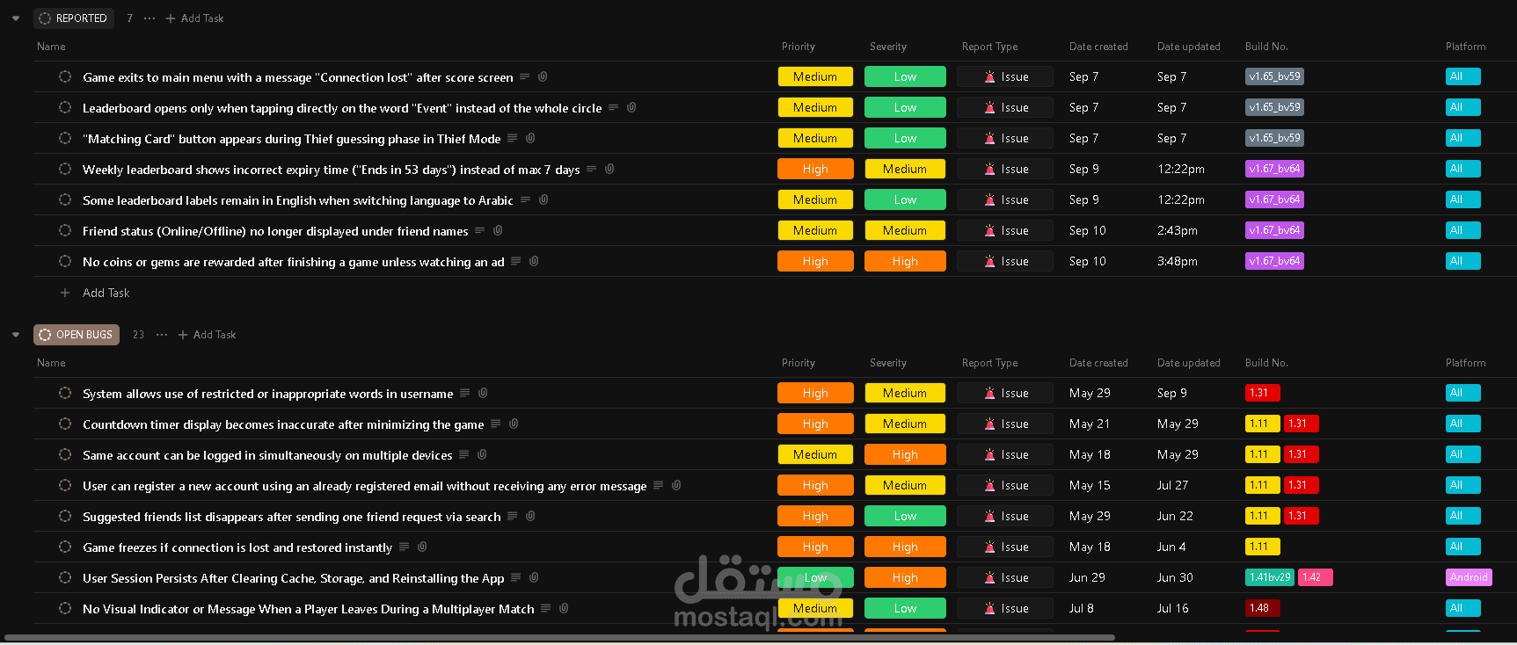This screenshot has width=1517, height=645.
Task: Click attachment icon on 'Leaderboard opens only when tapping' task
Action: pyautogui.click(x=631, y=107)
